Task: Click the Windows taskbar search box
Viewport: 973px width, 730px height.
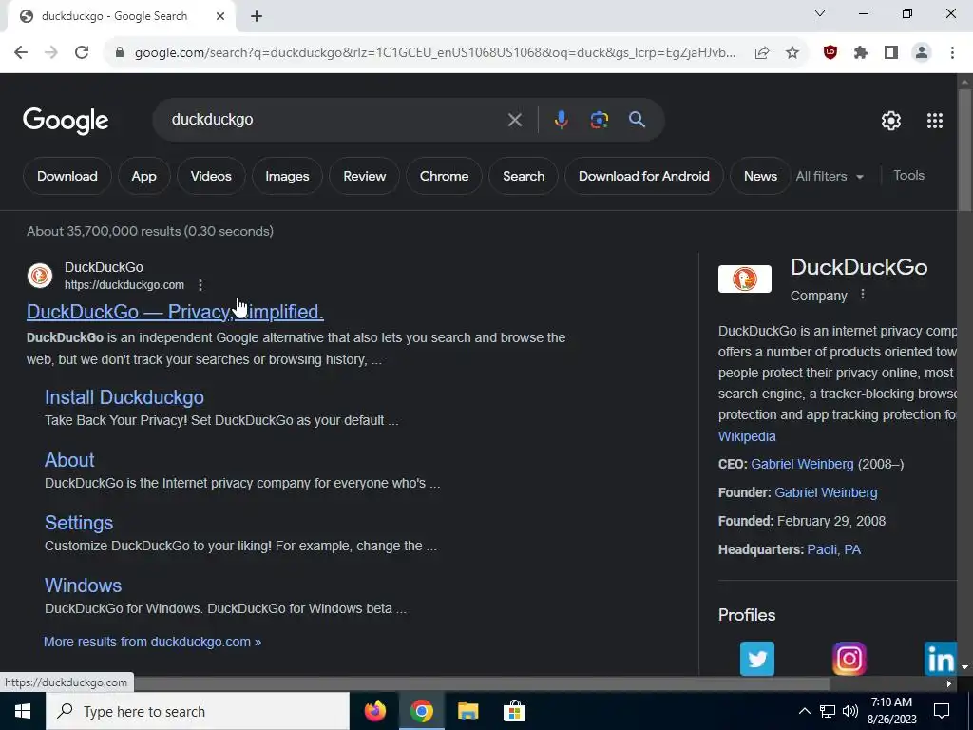Action: coord(198,711)
